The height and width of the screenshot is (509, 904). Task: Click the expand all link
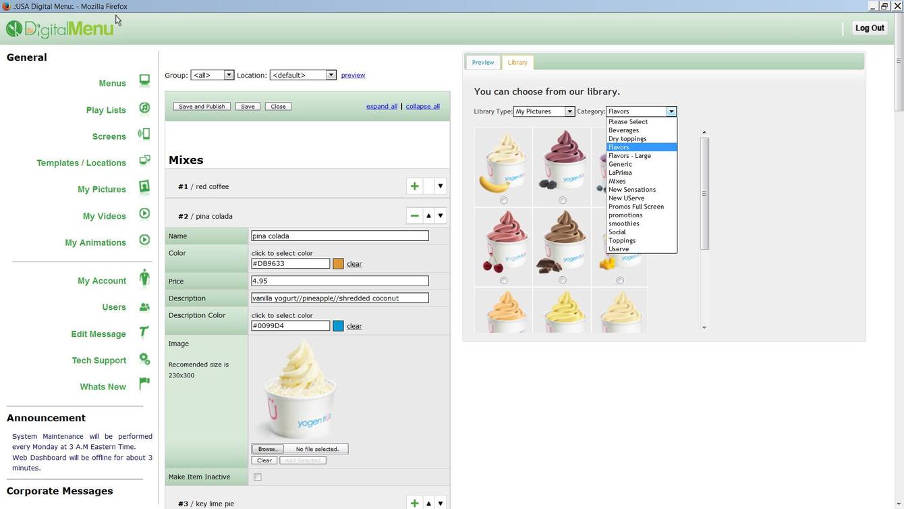pyautogui.click(x=382, y=106)
